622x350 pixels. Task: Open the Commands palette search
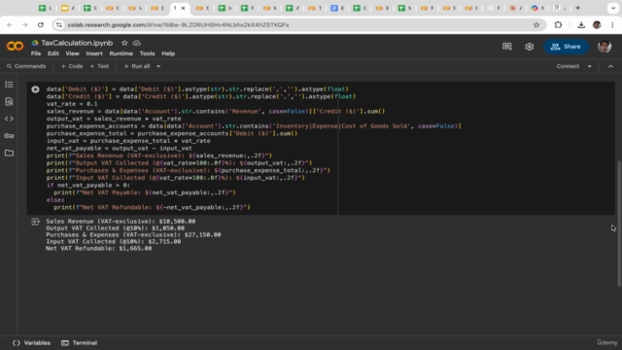click(x=26, y=66)
